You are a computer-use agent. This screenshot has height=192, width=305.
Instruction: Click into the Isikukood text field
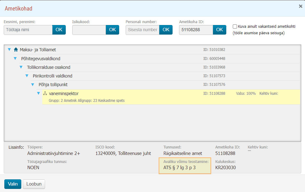(89, 30)
